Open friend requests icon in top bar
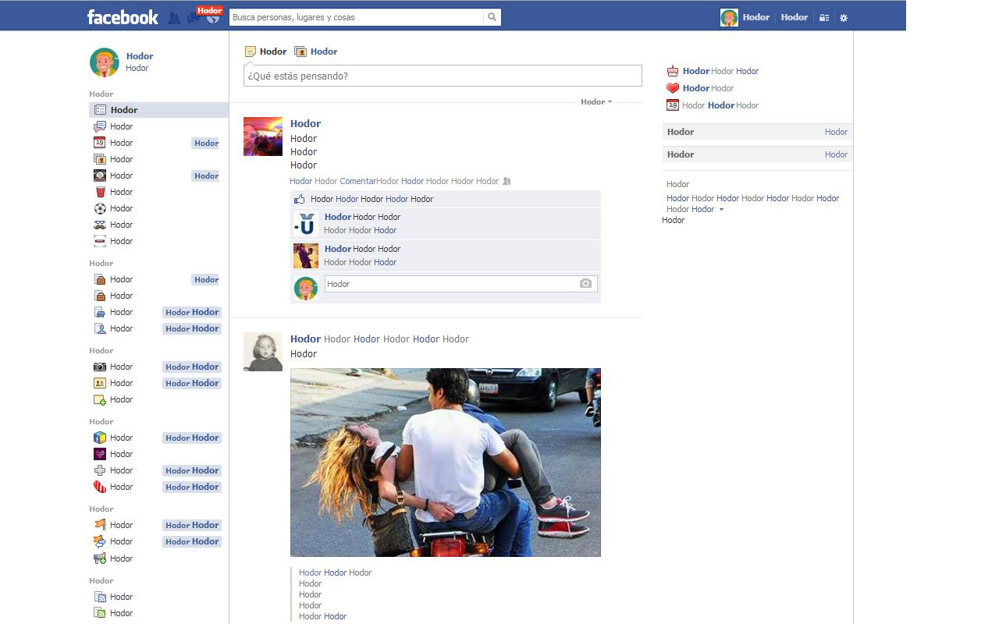 174,17
